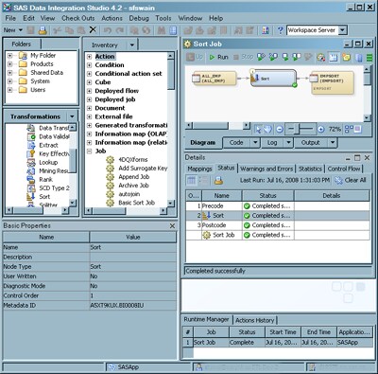378x374 pixels.
Task: Open the Workspace Server dropdown
Action: 343,30
